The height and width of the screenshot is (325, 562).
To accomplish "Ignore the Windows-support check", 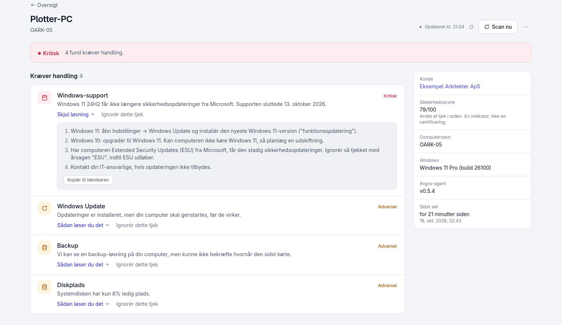I will coord(122,114).
